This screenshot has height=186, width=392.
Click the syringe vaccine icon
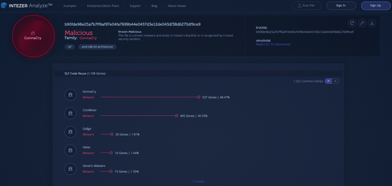pyautogui.click(x=362, y=23)
